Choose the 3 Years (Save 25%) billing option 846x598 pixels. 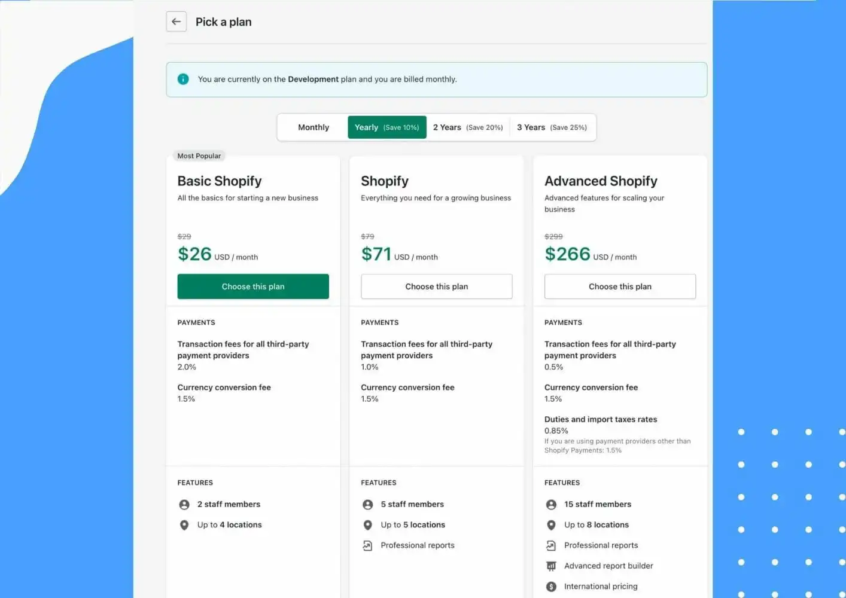pos(552,127)
